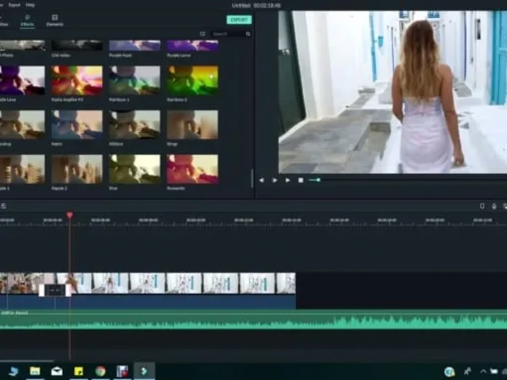Select the Ribbon effect thumbnail

click(x=134, y=125)
